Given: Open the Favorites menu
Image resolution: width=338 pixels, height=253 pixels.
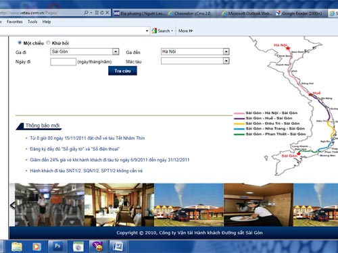Looking at the screenshot, I should pos(15,22).
